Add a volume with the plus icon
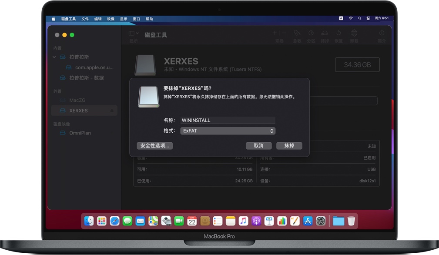Screen dimensions: 439x255 click(275, 33)
